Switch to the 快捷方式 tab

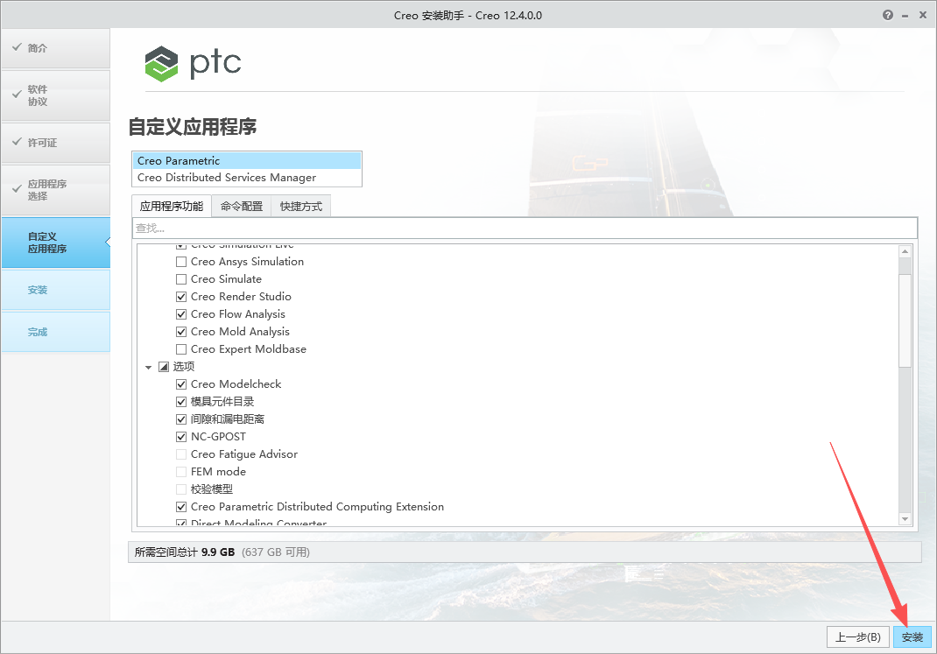pos(301,206)
